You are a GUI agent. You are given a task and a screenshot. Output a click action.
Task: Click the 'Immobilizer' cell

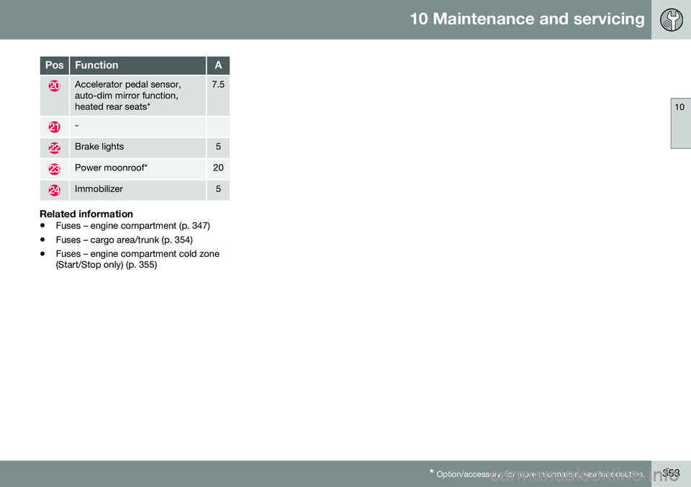coord(137,190)
